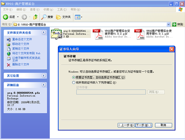Open the Views dropdown in toolbar
This screenshot has width=185, height=140.
[x=78, y=17]
